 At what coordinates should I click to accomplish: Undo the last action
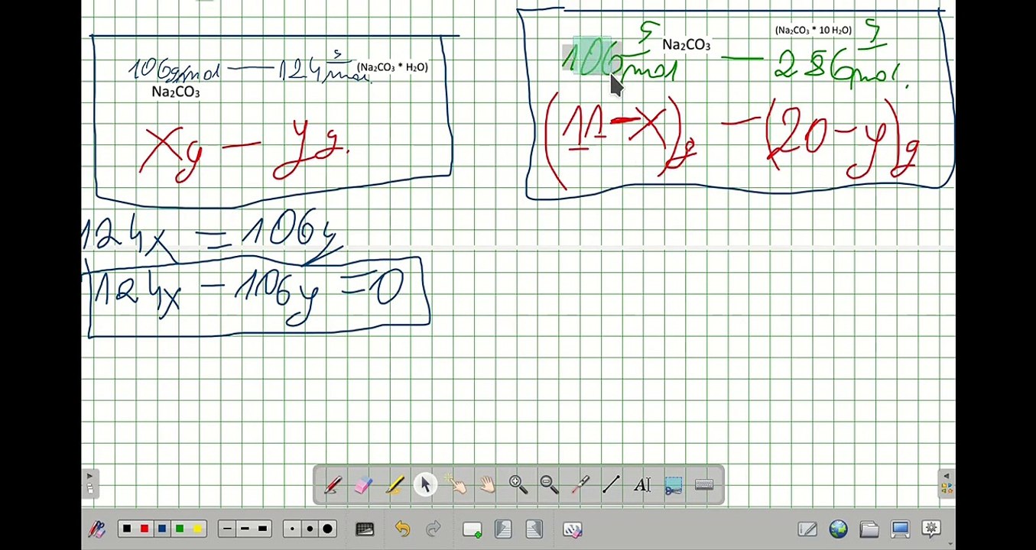point(402,529)
